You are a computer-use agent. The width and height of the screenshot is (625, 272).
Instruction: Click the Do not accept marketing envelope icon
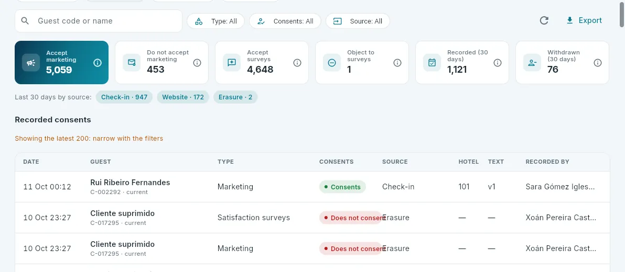[x=131, y=62]
